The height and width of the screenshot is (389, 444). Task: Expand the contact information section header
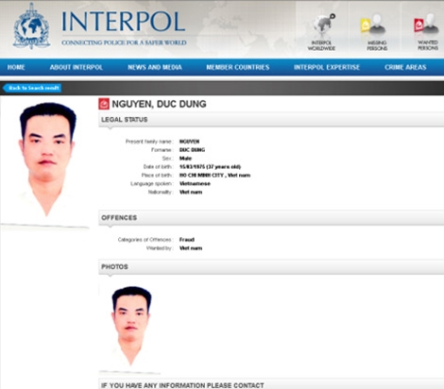[x=271, y=384]
